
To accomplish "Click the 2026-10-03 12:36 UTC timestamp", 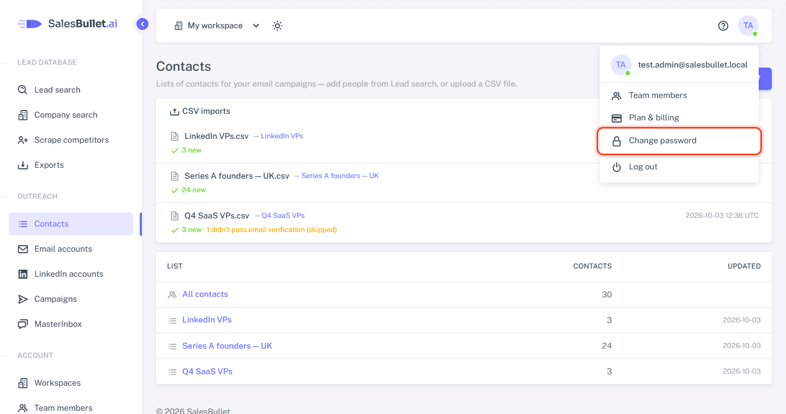I will (722, 216).
